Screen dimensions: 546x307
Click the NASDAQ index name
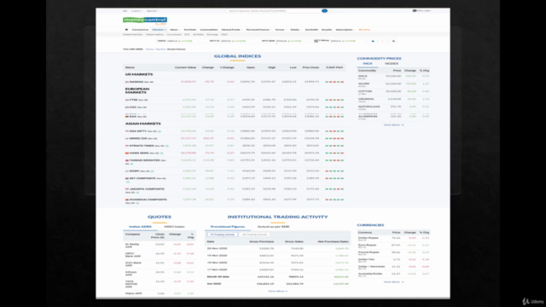[136, 82]
